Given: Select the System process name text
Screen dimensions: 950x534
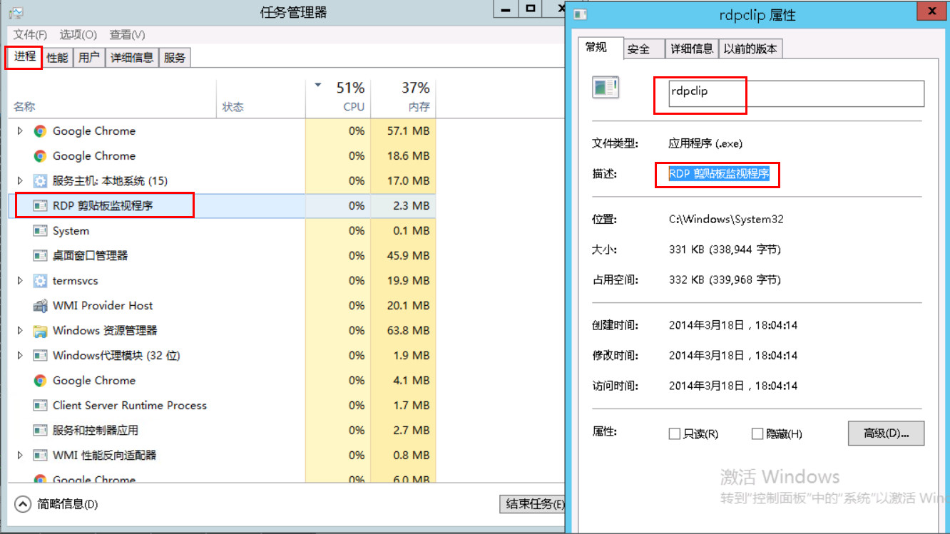Looking at the screenshot, I should (71, 231).
